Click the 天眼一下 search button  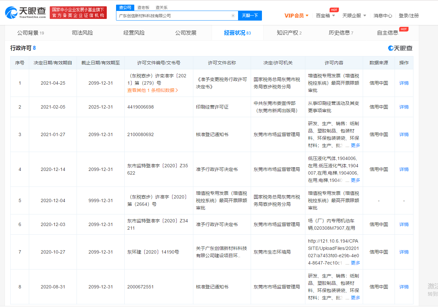pyautogui.click(x=250, y=16)
